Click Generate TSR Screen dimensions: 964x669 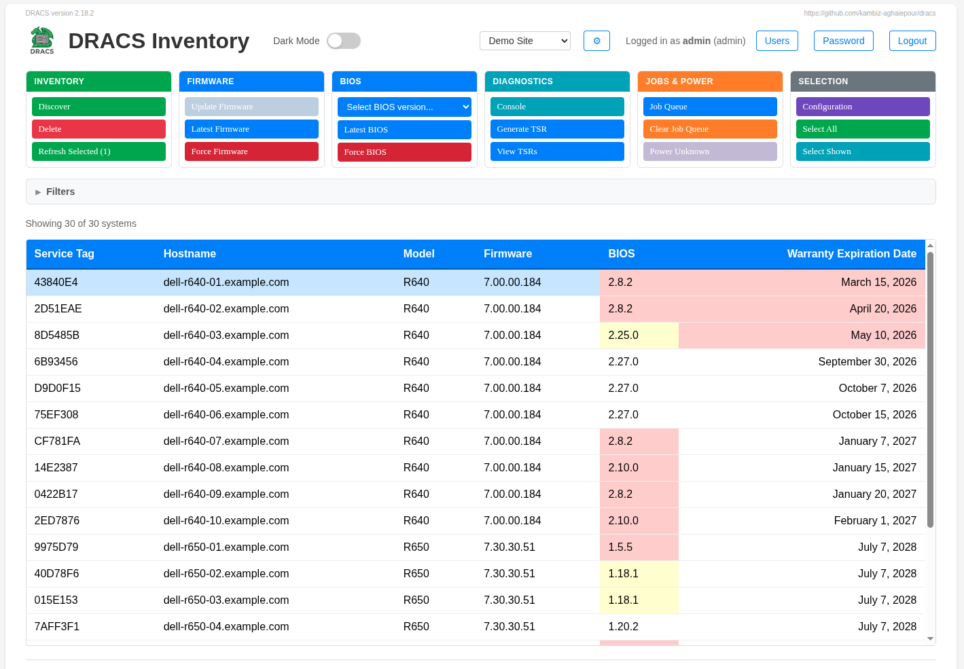557,129
